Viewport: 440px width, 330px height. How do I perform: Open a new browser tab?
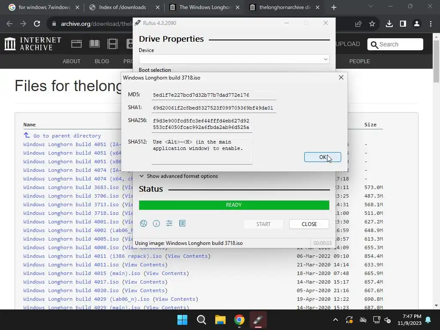pos(333,8)
